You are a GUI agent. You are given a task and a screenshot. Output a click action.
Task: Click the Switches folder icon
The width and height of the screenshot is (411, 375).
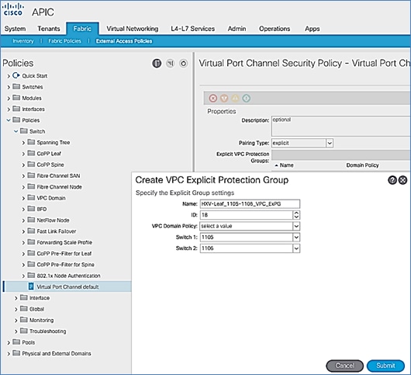pyautogui.click(x=16, y=87)
